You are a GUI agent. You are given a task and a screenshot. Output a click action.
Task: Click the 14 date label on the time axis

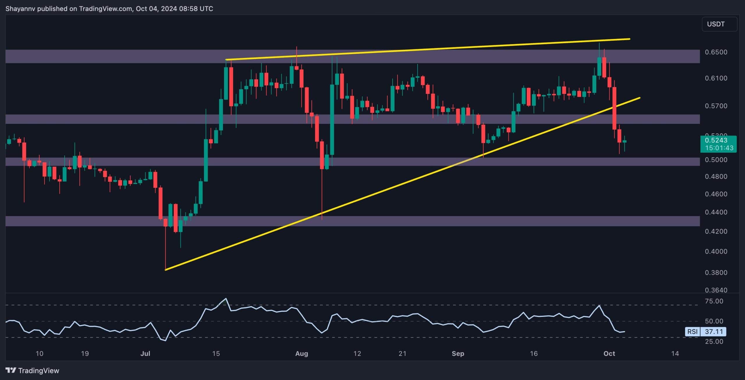[x=675, y=354]
